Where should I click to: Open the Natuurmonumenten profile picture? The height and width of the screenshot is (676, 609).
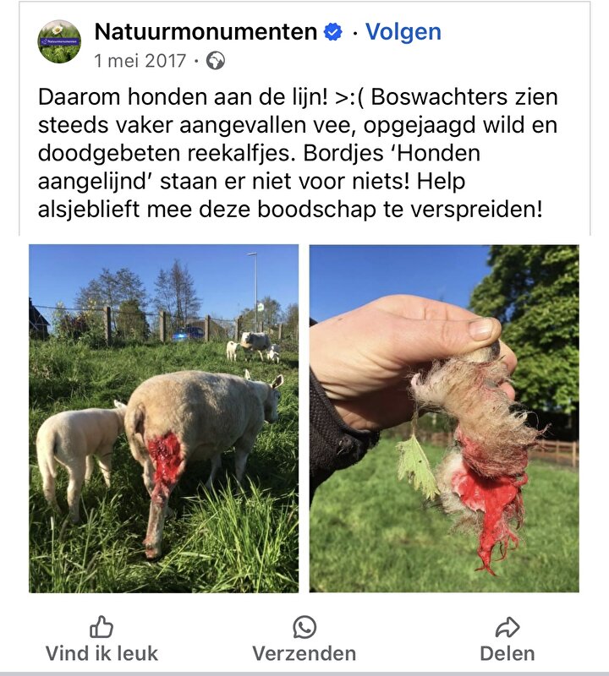(x=59, y=41)
